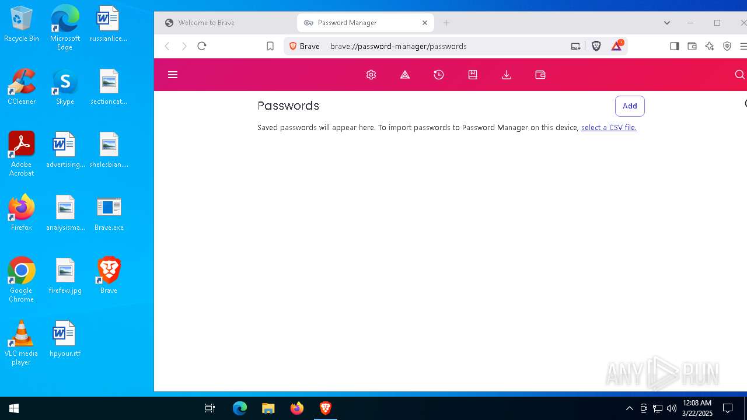Open Downloads icon in pink toolbar

(507, 75)
